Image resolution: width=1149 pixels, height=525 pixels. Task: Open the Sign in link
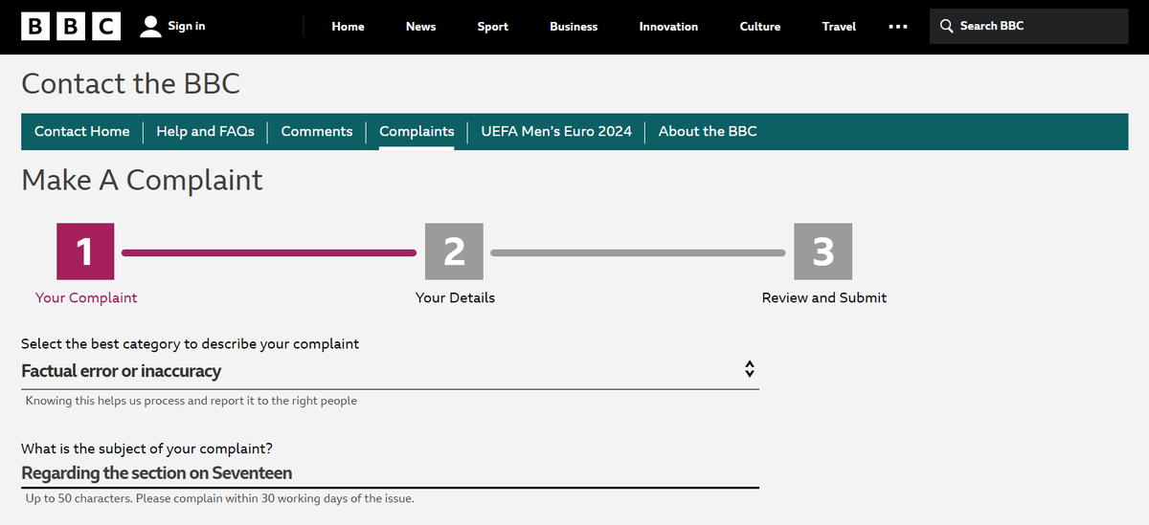pos(187,26)
